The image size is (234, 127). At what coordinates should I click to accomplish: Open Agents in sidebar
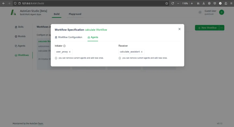20,46
